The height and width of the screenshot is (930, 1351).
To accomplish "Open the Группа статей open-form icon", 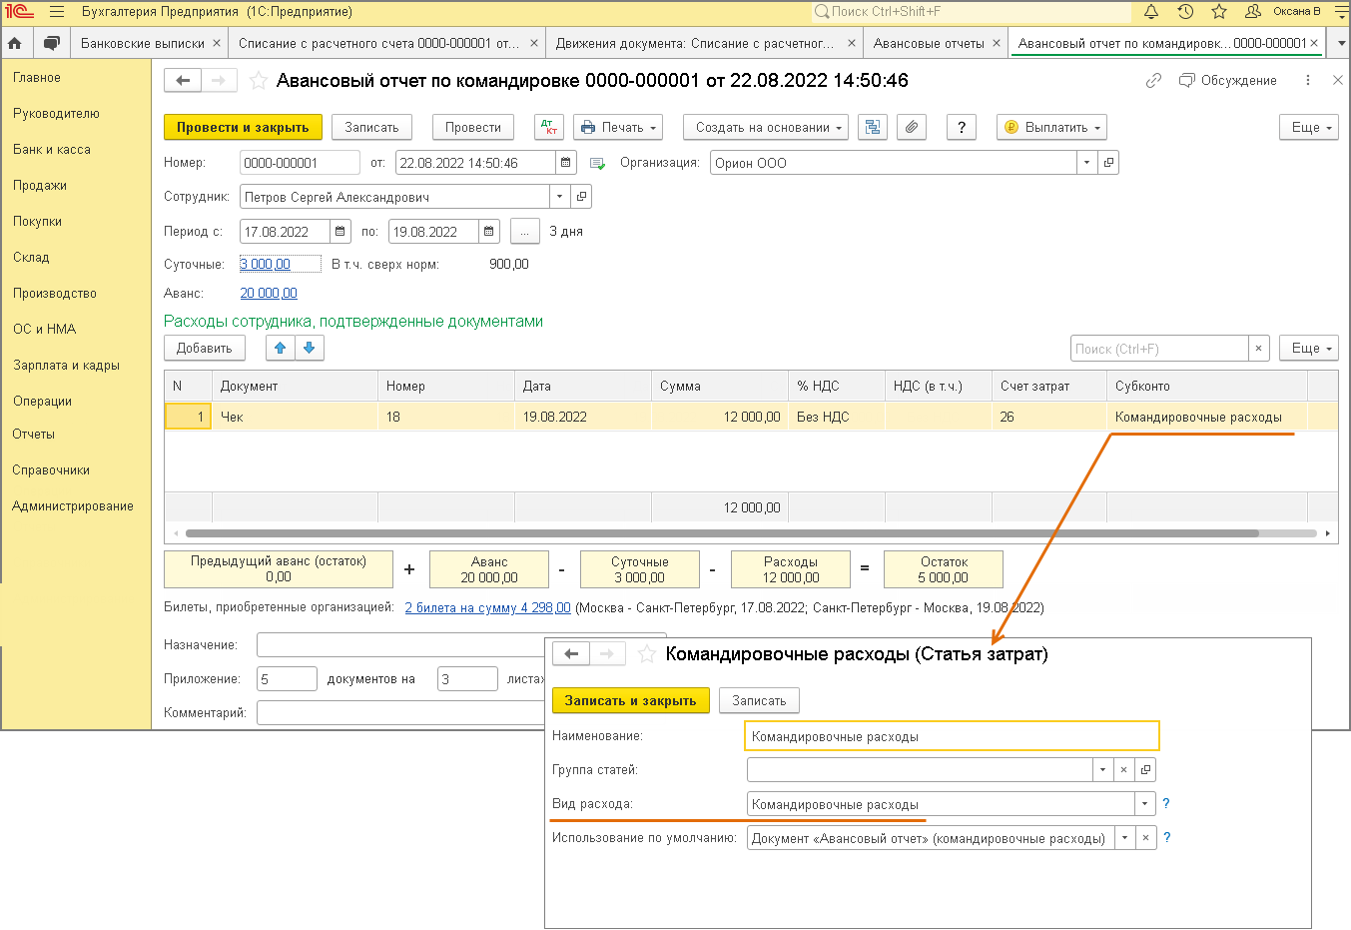I will [1145, 770].
